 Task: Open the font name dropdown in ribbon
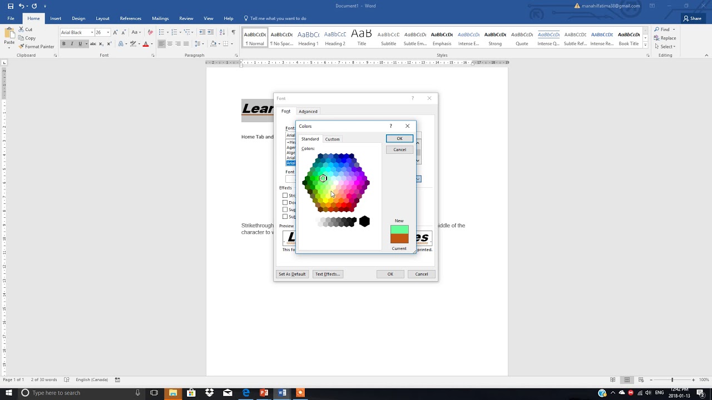92,32
